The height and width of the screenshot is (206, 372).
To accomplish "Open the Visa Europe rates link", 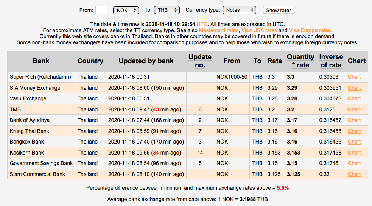I will coord(310,30).
